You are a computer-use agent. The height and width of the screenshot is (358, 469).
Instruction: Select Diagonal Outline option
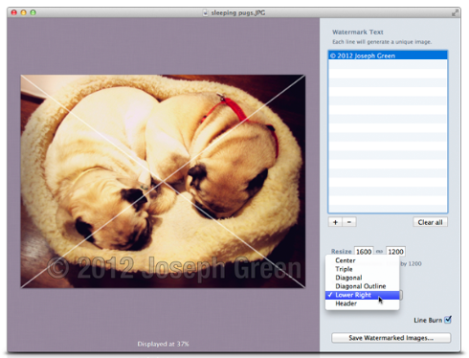coord(362,286)
